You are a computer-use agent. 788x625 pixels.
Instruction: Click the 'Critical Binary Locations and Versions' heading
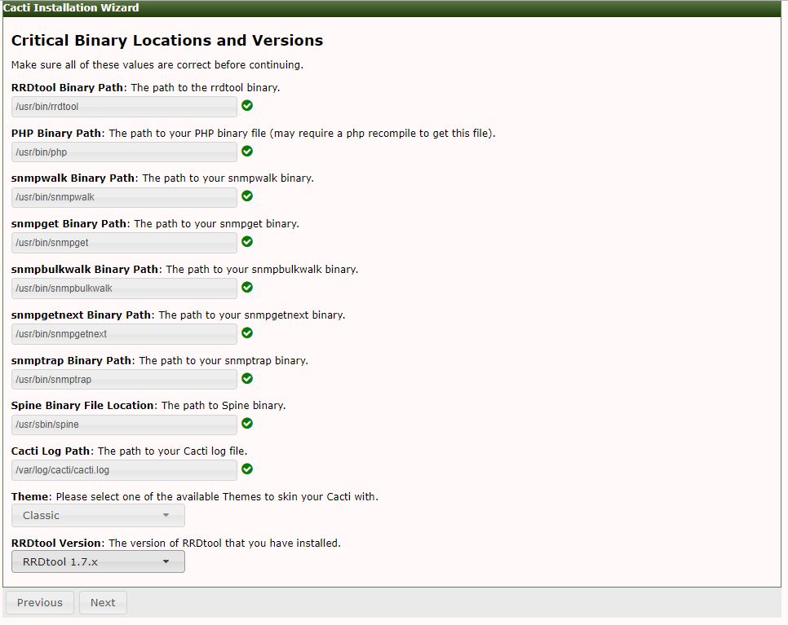pyautogui.click(x=167, y=41)
